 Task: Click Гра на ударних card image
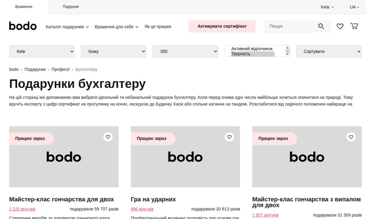[x=185, y=157]
